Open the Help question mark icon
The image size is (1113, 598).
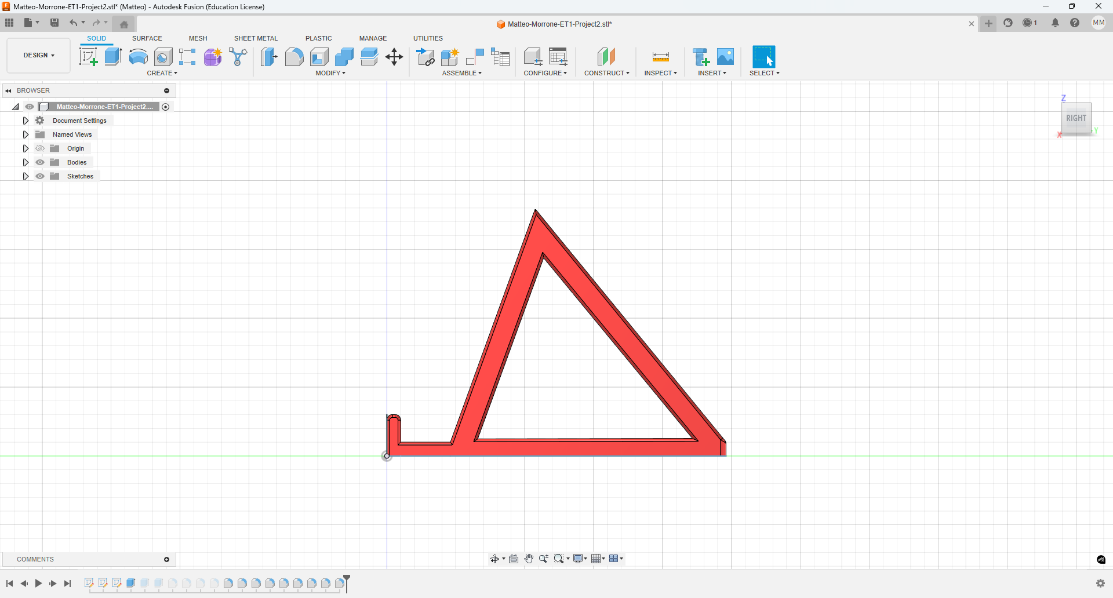[x=1075, y=23]
